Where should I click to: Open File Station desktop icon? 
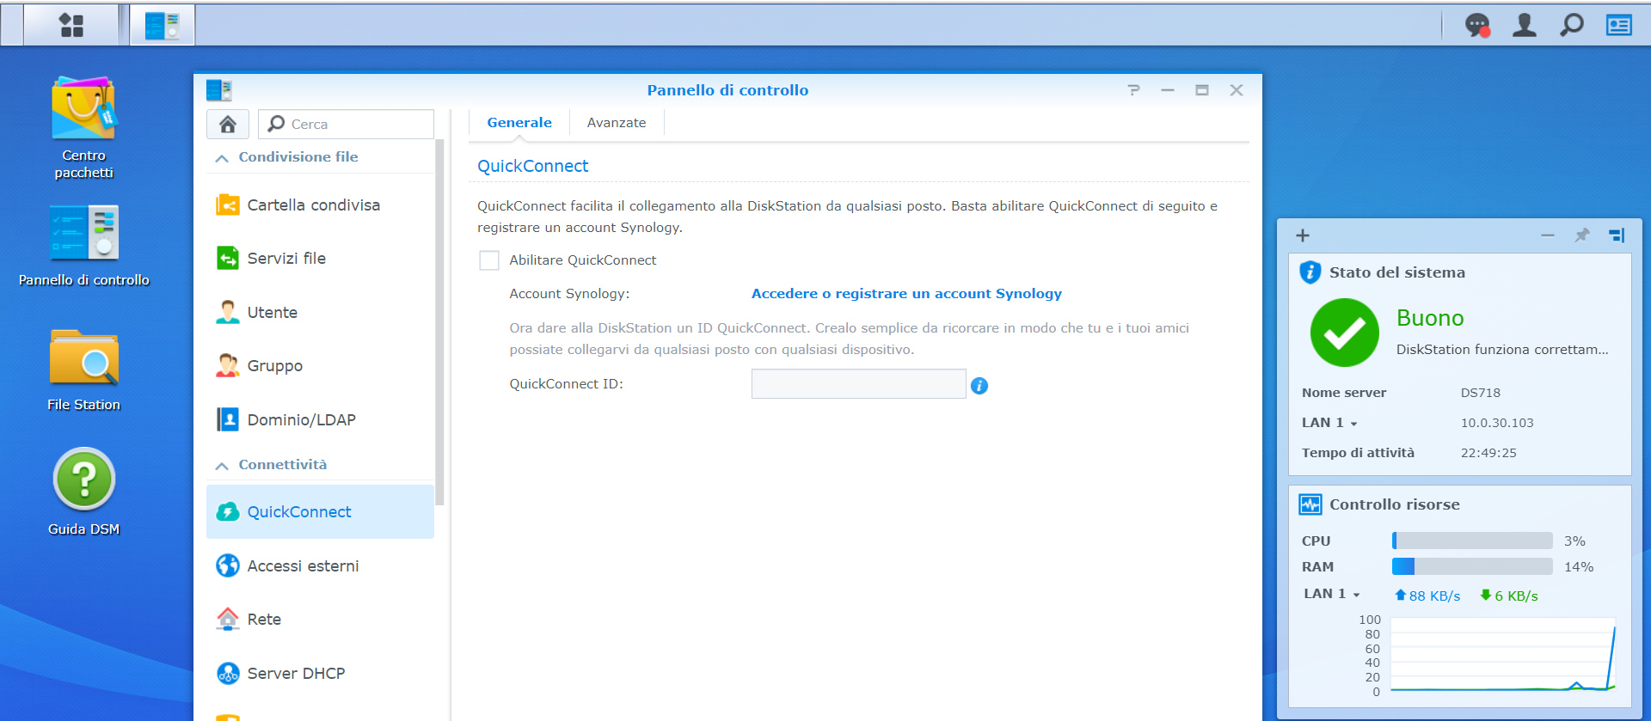(x=83, y=370)
